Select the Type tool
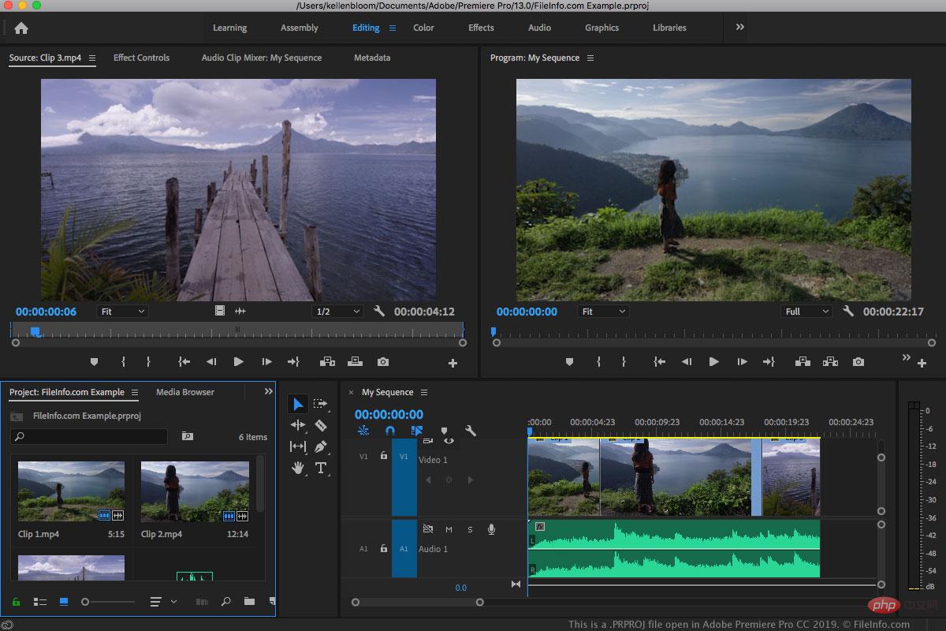 (321, 468)
